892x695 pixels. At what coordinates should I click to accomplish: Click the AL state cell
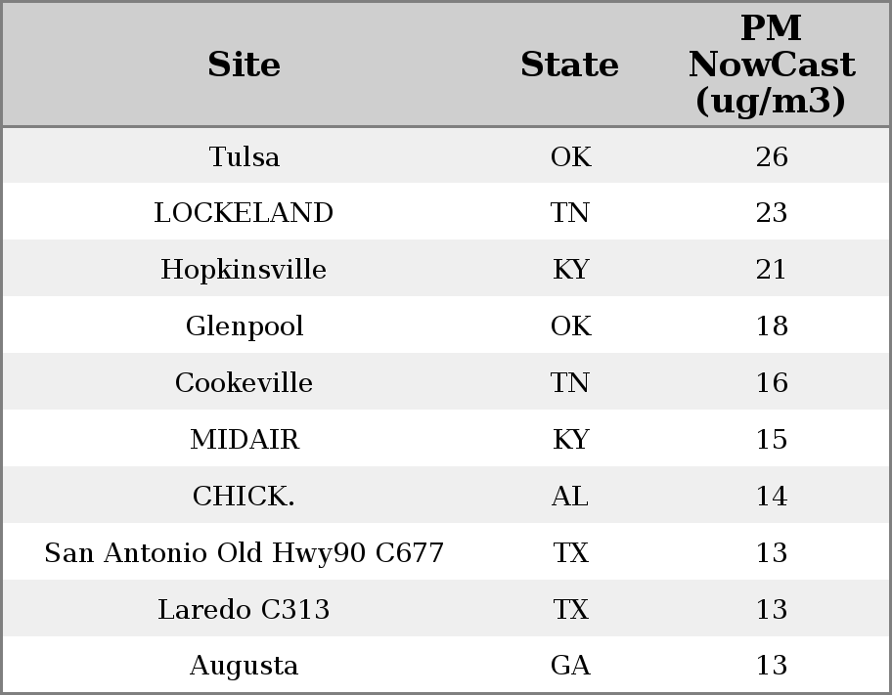pos(570,496)
